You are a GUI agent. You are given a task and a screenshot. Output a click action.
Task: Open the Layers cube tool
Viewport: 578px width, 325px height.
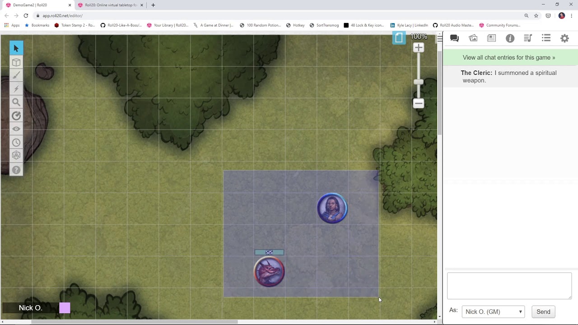point(16,62)
